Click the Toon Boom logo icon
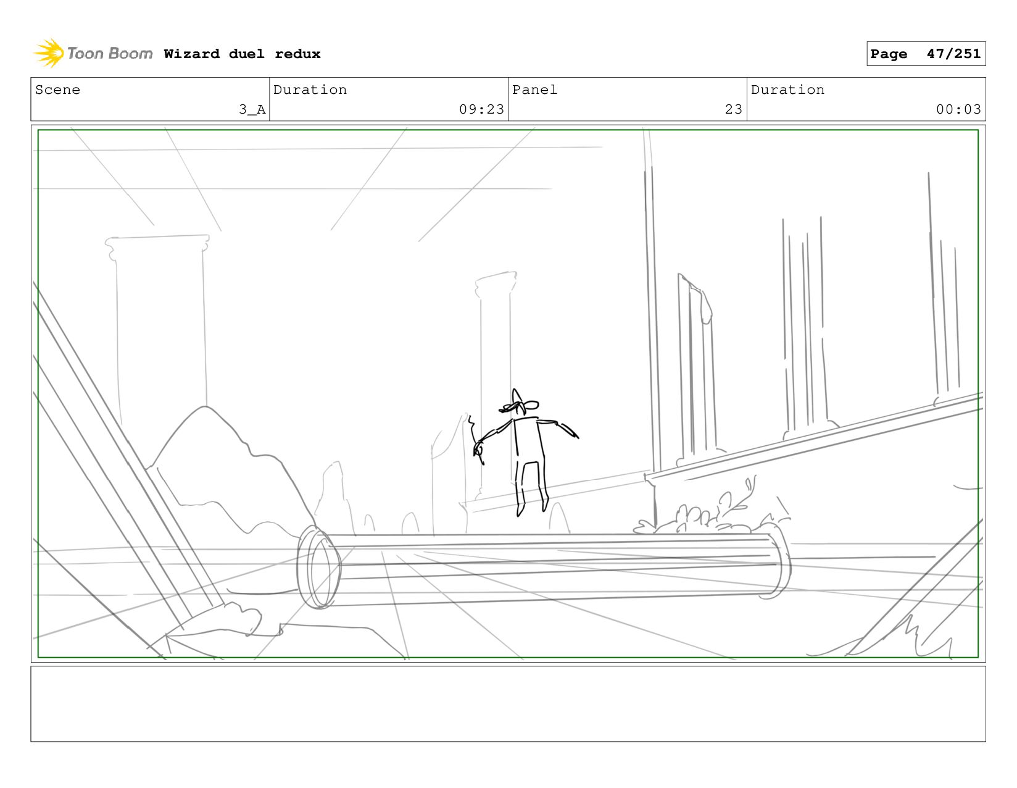 coord(49,54)
